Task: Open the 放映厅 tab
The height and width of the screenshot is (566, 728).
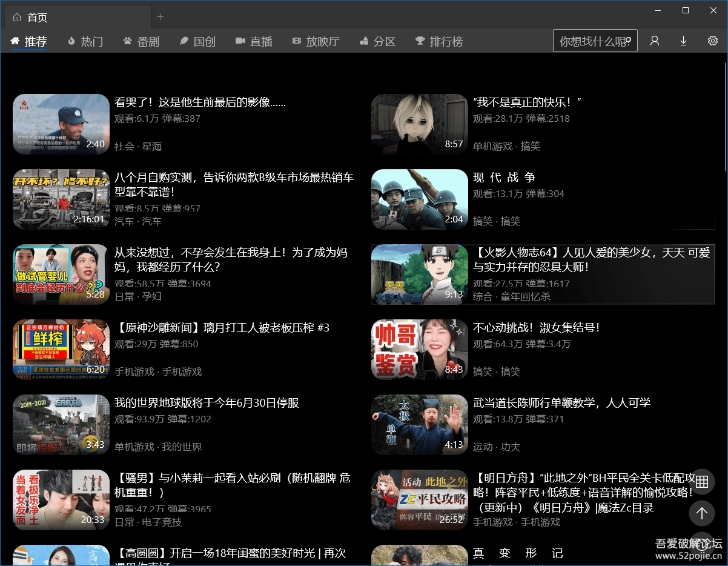Action: click(316, 41)
